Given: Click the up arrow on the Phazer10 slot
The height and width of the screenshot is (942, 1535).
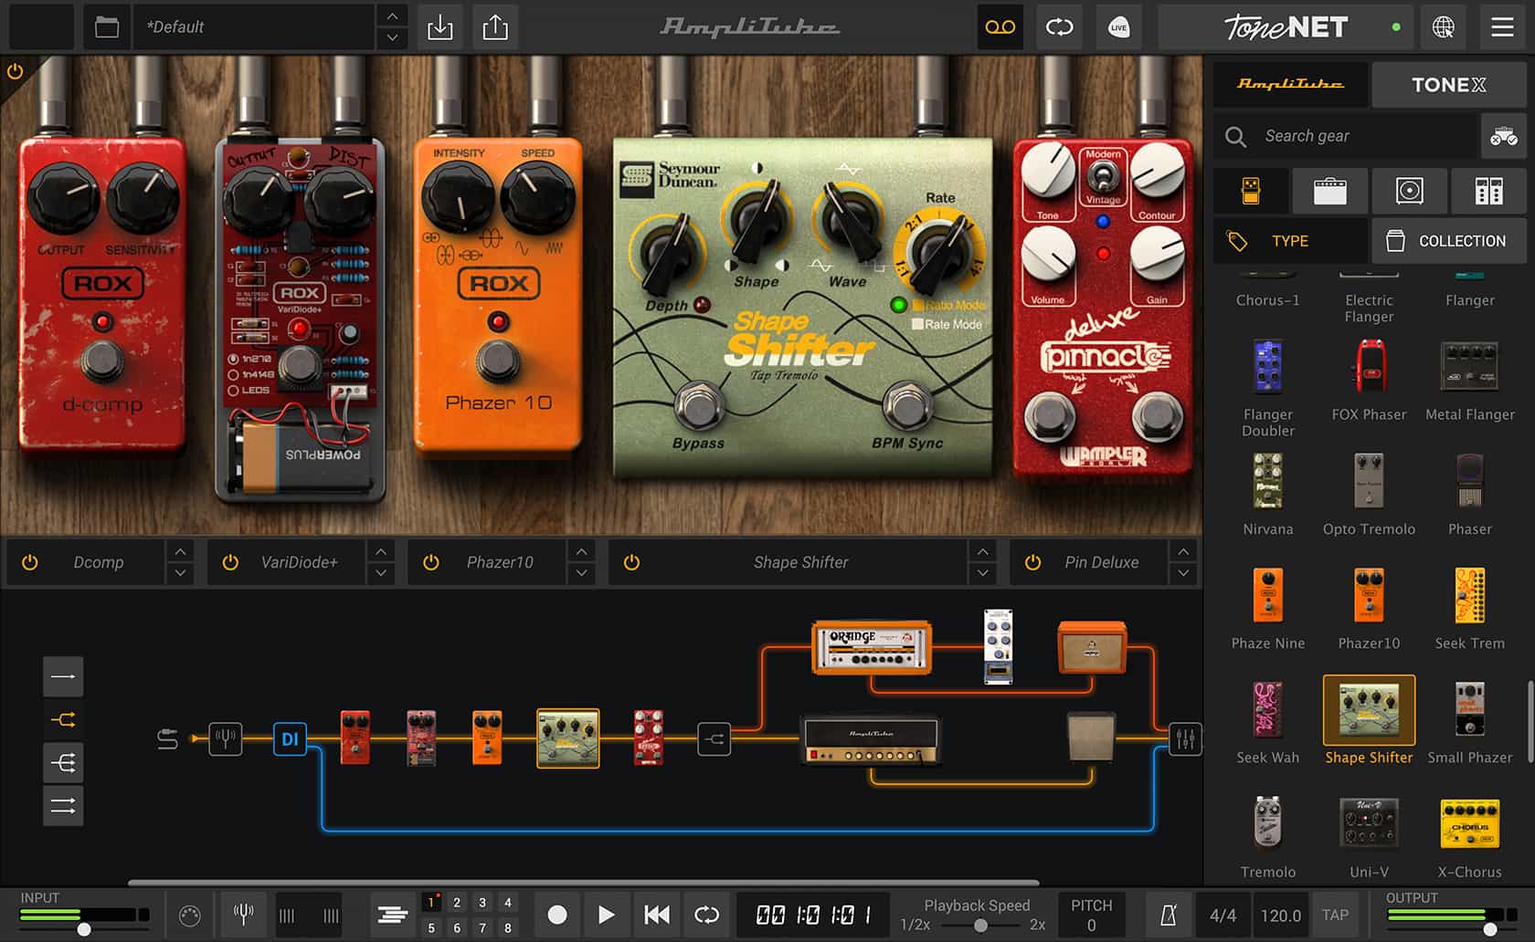Looking at the screenshot, I should click(x=581, y=551).
